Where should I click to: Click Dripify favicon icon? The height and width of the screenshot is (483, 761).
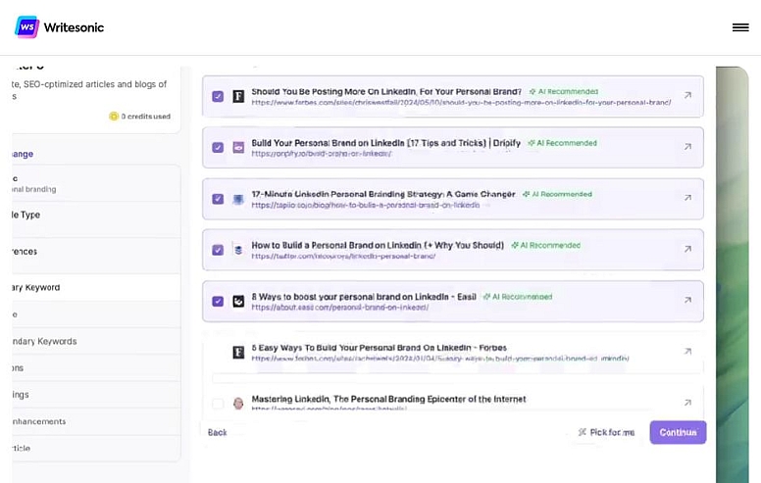pos(238,147)
